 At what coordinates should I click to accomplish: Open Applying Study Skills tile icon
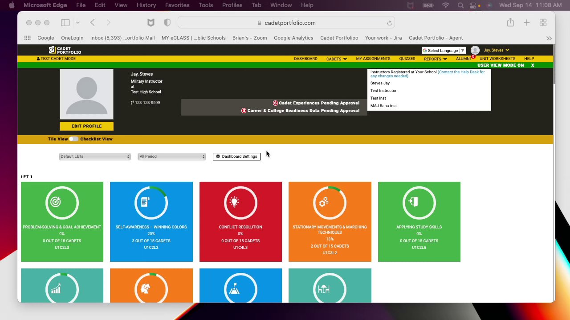click(x=413, y=202)
